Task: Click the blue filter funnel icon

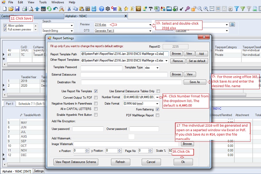Action: pos(237,9)
